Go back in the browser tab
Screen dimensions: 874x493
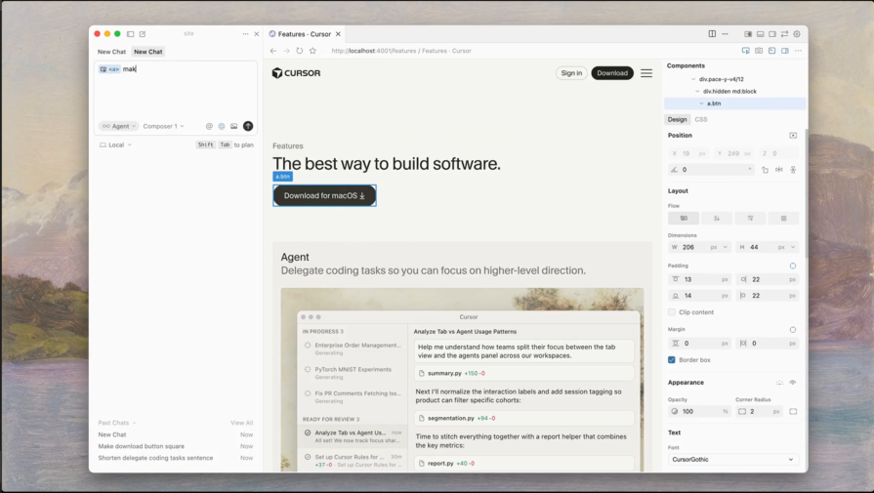click(273, 51)
